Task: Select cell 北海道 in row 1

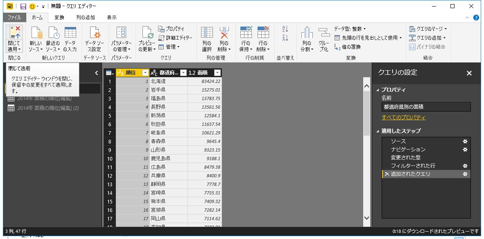Action: click(x=169, y=82)
